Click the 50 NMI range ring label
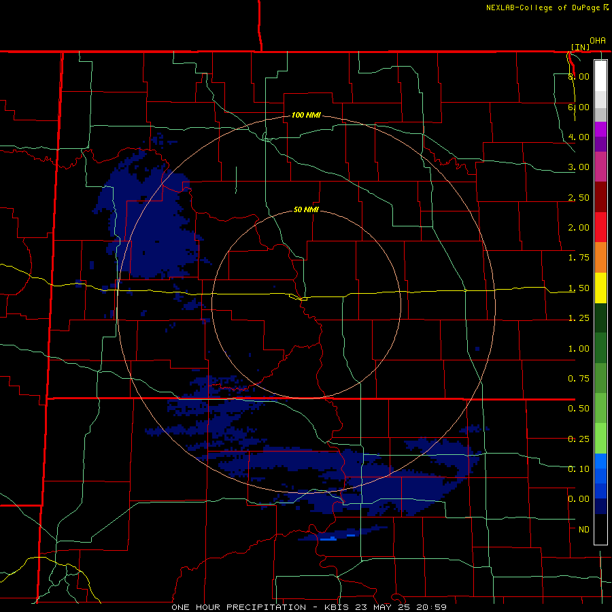 click(306, 209)
